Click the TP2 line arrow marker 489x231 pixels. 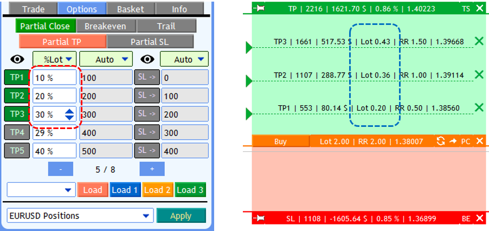[x=249, y=81]
